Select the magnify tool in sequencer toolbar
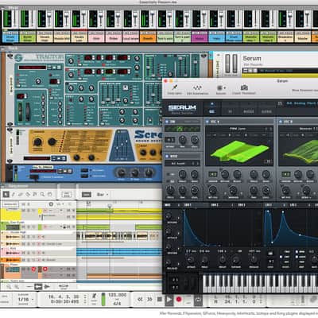Screen dimensions: 318x318 click(42, 195)
